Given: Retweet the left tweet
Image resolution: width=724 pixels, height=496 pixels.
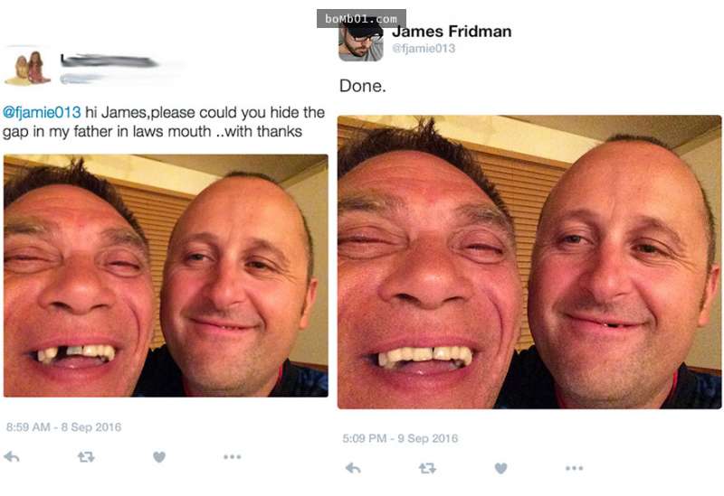Looking at the screenshot, I should click(86, 457).
